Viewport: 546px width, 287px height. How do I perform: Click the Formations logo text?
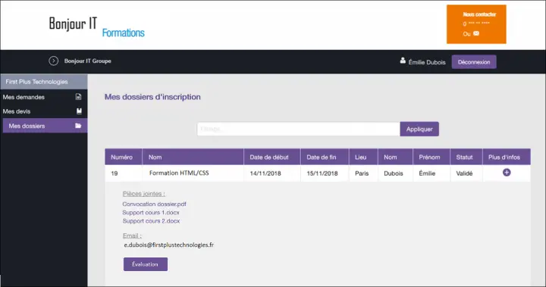124,33
